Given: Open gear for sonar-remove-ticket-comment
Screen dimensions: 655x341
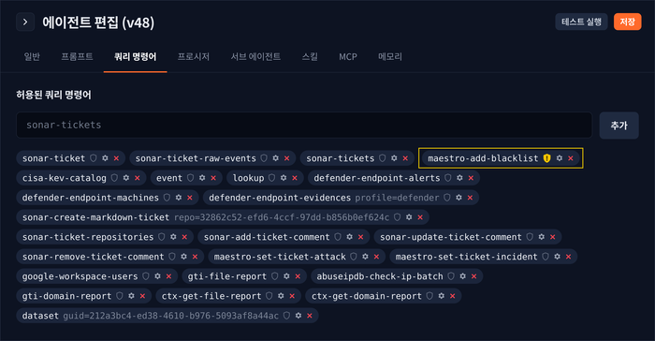Looking at the screenshot, I should click(183, 257).
